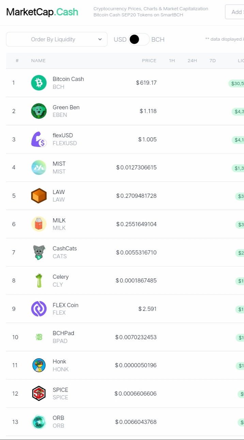Click the Bitcoin Cash liquidity badge
Screen dimensions: 244x440
(x=236, y=83)
